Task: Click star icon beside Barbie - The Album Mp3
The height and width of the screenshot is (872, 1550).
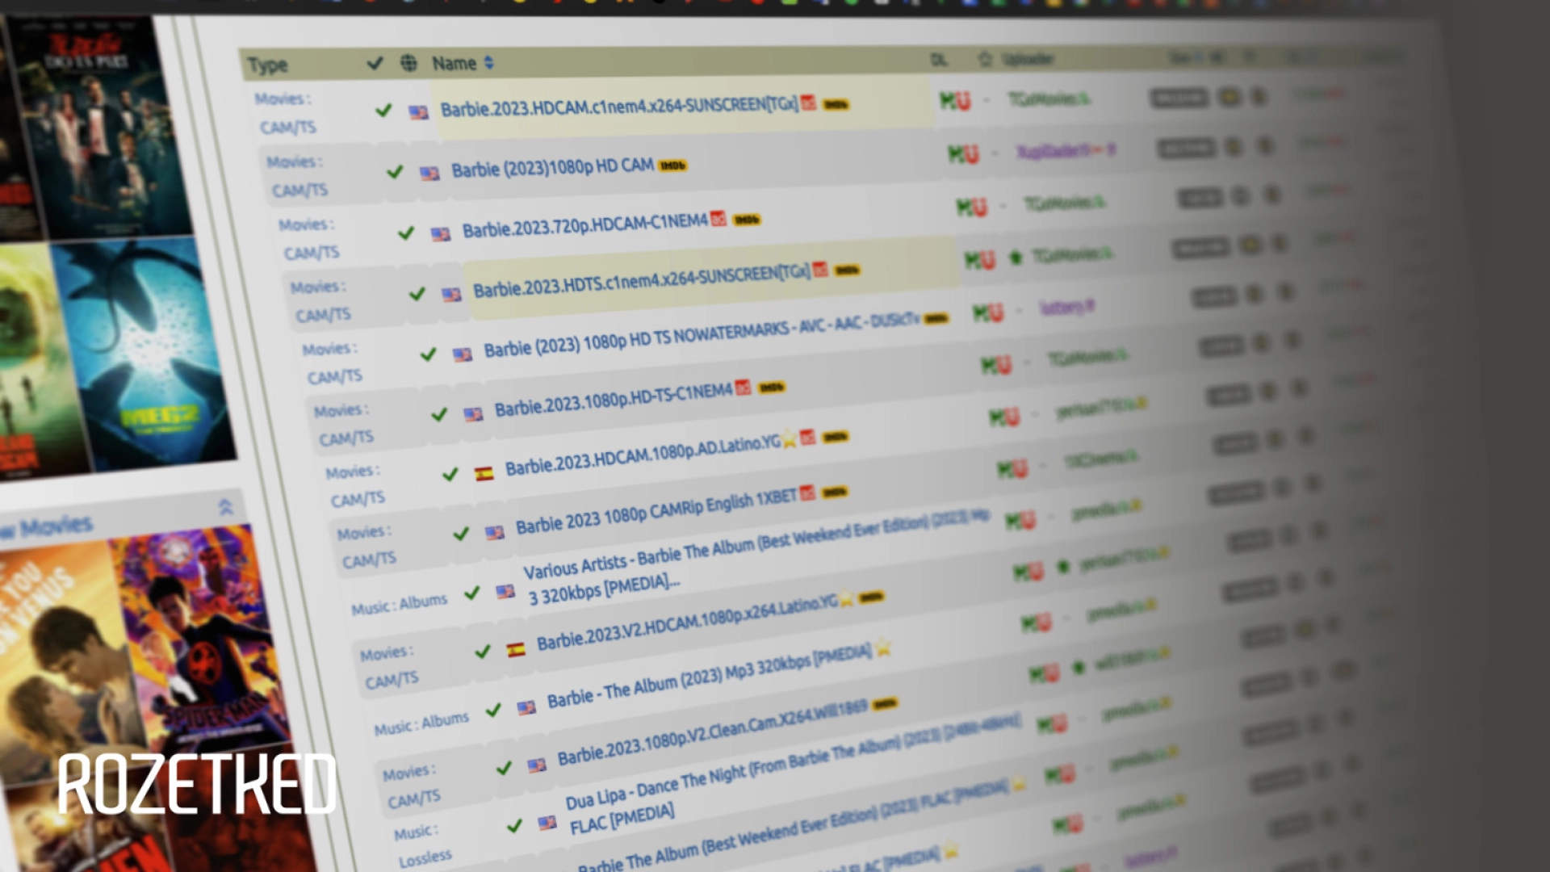Action: pos(883,648)
